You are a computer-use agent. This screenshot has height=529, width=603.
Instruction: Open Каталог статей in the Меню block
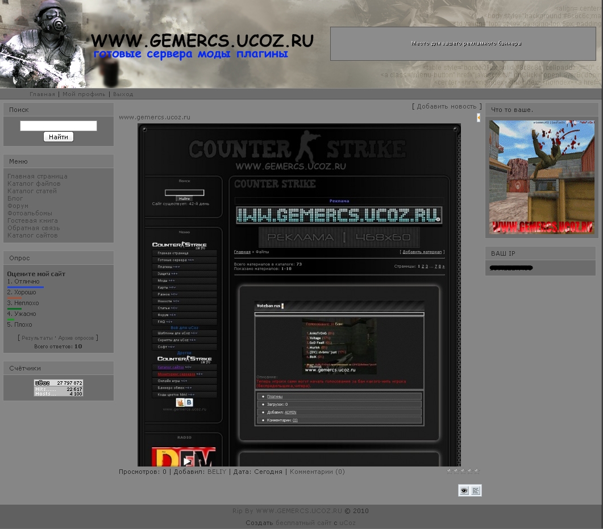click(x=32, y=191)
